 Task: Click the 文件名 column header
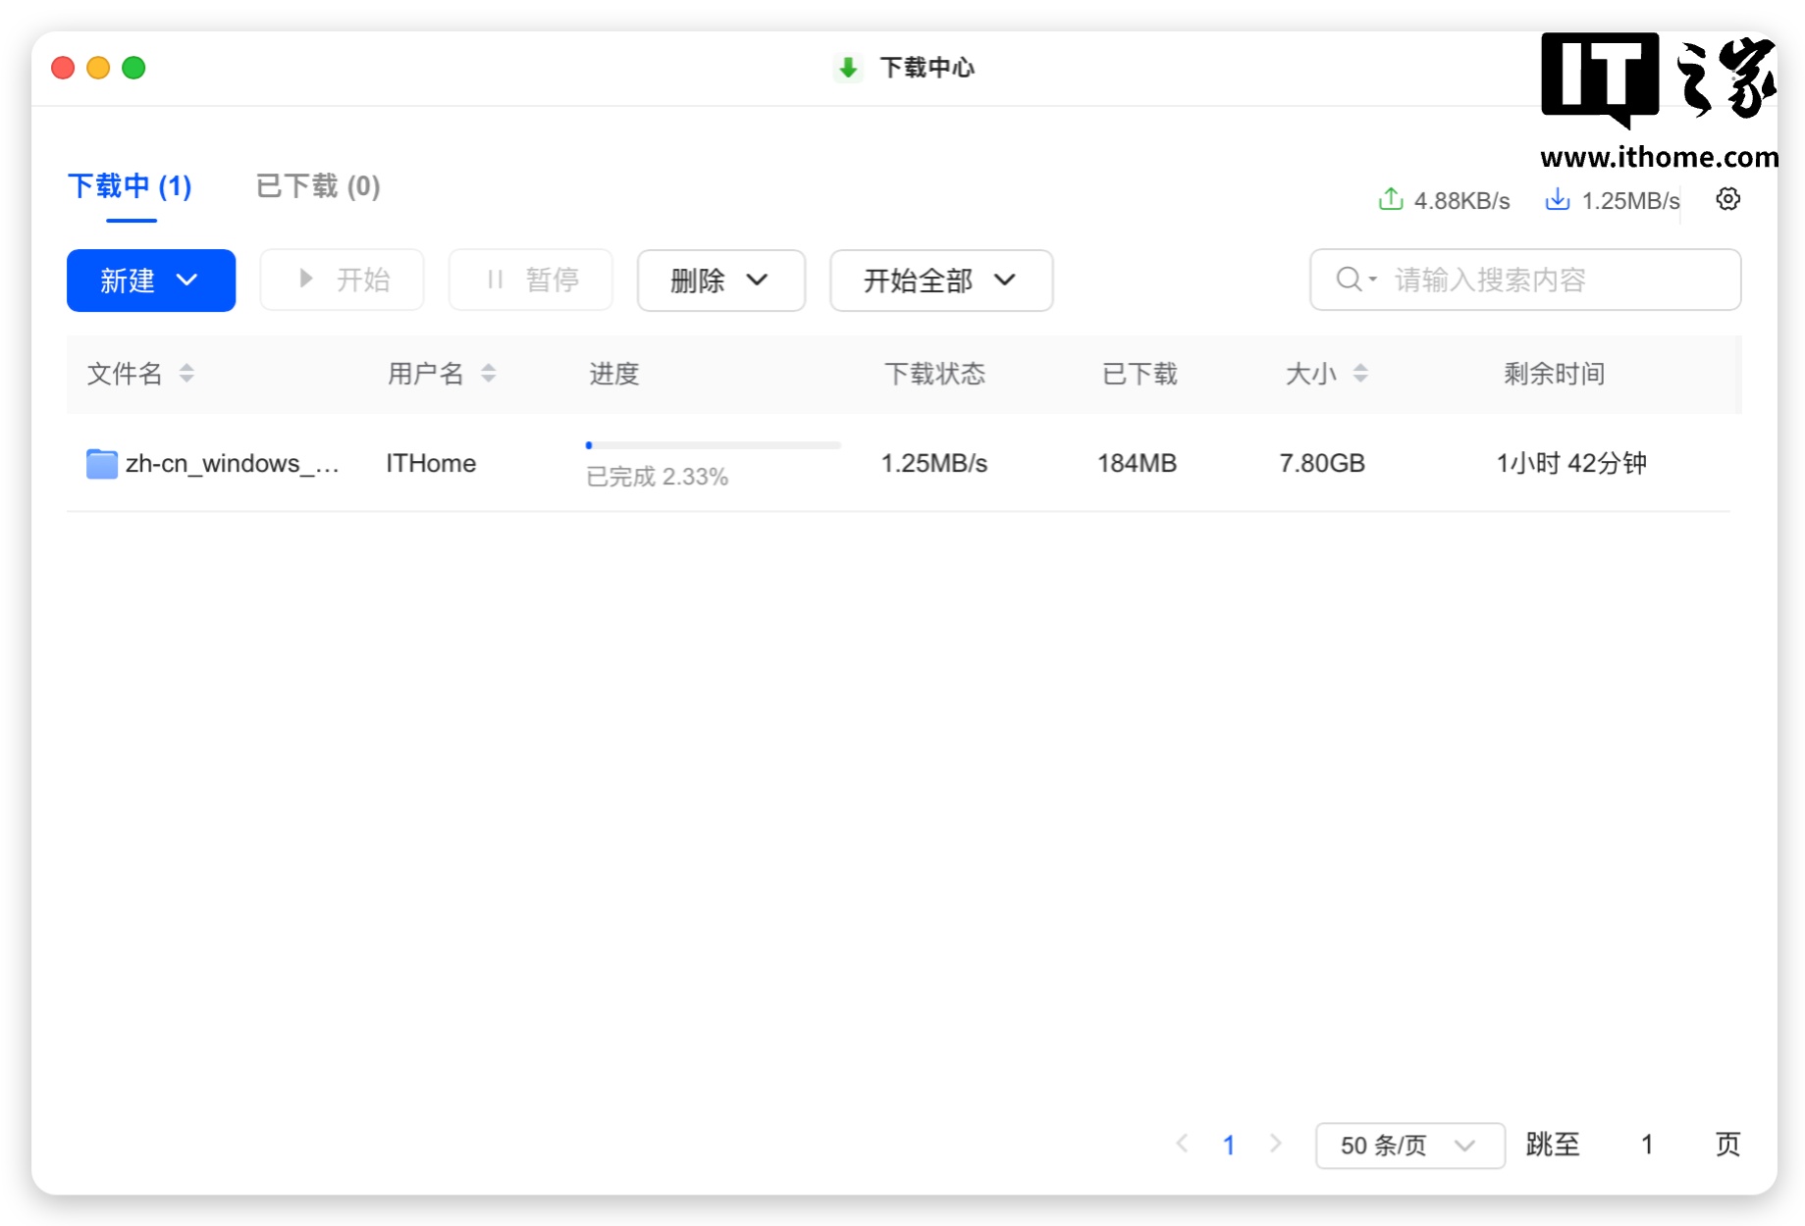click(x=125, y=374)
